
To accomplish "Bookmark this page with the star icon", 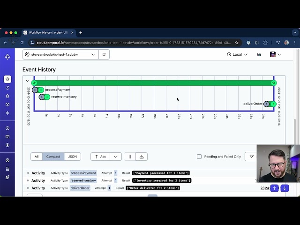I will pos(237,43).
